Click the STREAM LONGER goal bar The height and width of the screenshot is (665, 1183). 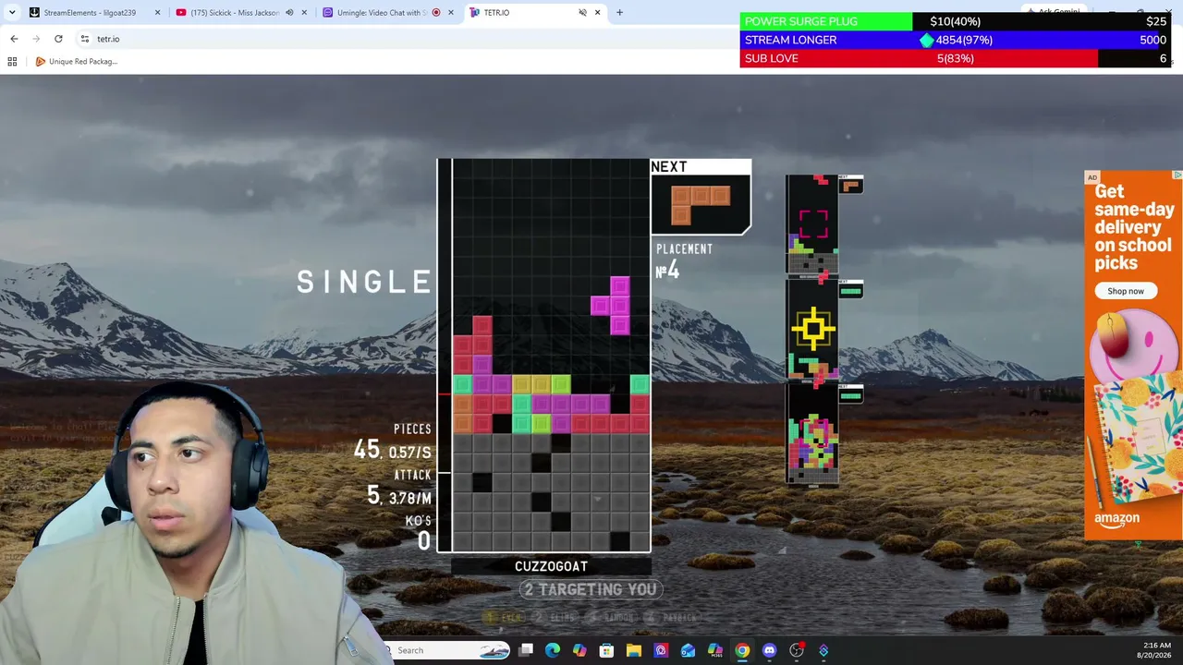[956, 40]
